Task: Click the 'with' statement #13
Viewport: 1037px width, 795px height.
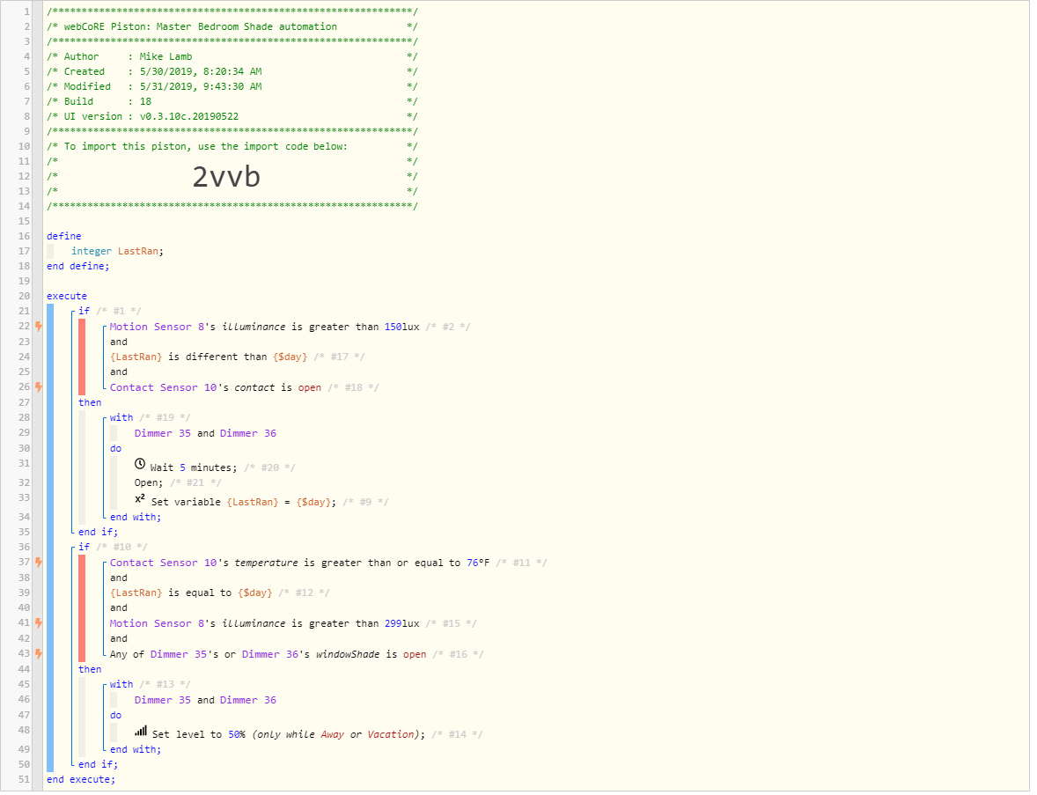Action: tap(121, 686)
